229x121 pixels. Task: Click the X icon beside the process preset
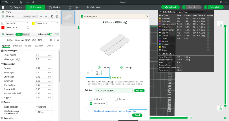(x=55, y=40)
